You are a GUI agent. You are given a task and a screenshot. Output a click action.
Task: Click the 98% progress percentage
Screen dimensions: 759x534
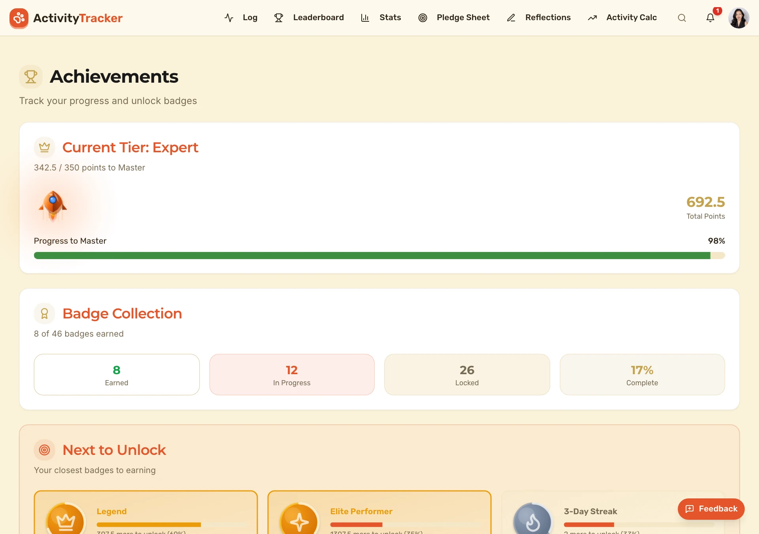[x=716, y=241]
